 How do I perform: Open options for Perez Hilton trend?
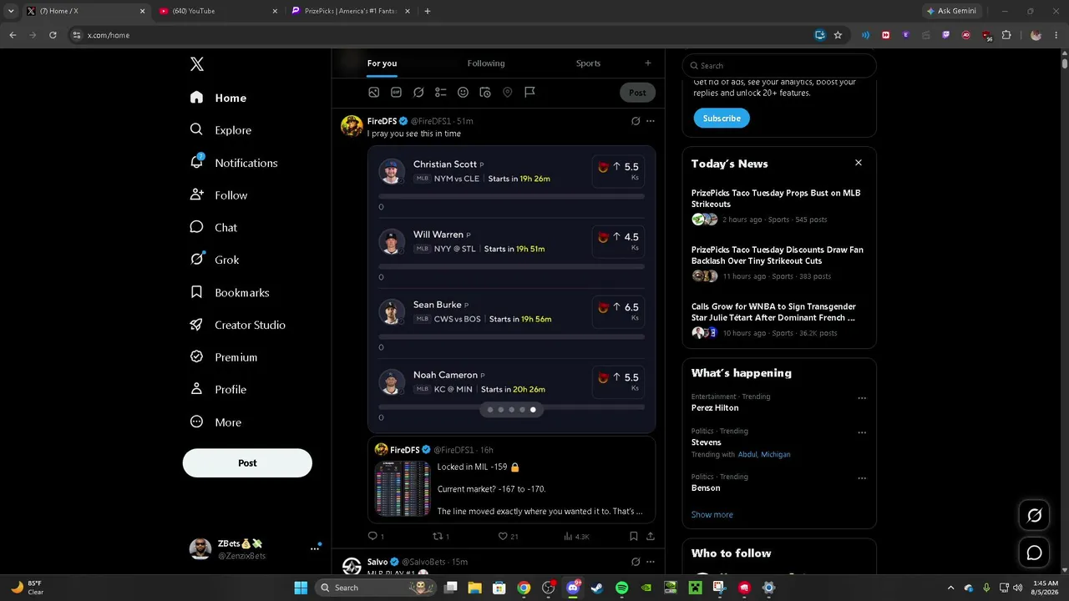coord(862,398)
